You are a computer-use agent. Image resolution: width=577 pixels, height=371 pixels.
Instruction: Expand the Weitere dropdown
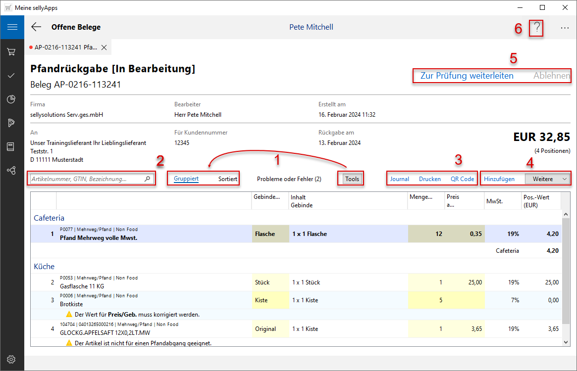point(547,179)
